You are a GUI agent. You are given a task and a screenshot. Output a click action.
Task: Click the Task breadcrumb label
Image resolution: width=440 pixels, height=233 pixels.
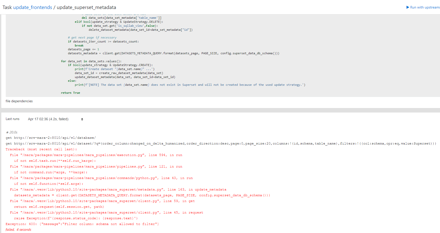coord(8,7)
